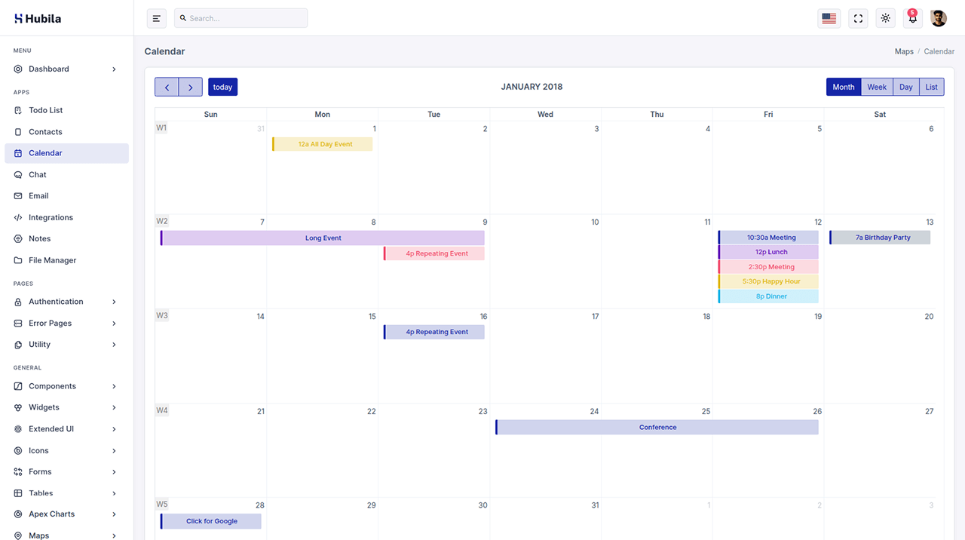Click Notes icon in sidebar

coord(18,238)
